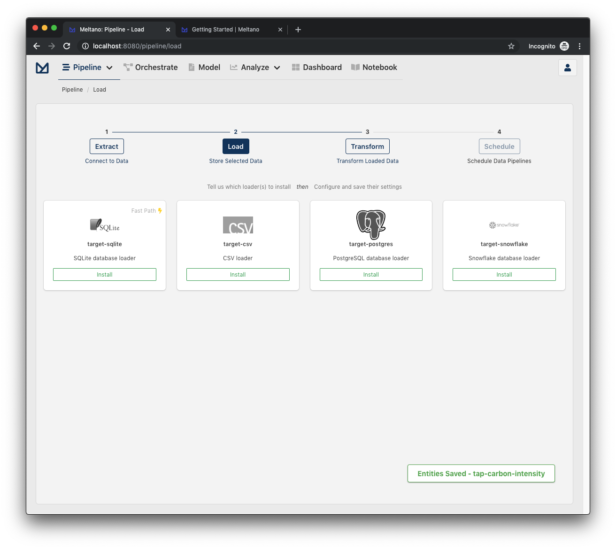Click the target-csv title text
The height and width of the screenshot is (549, 616).
point(238,244)
